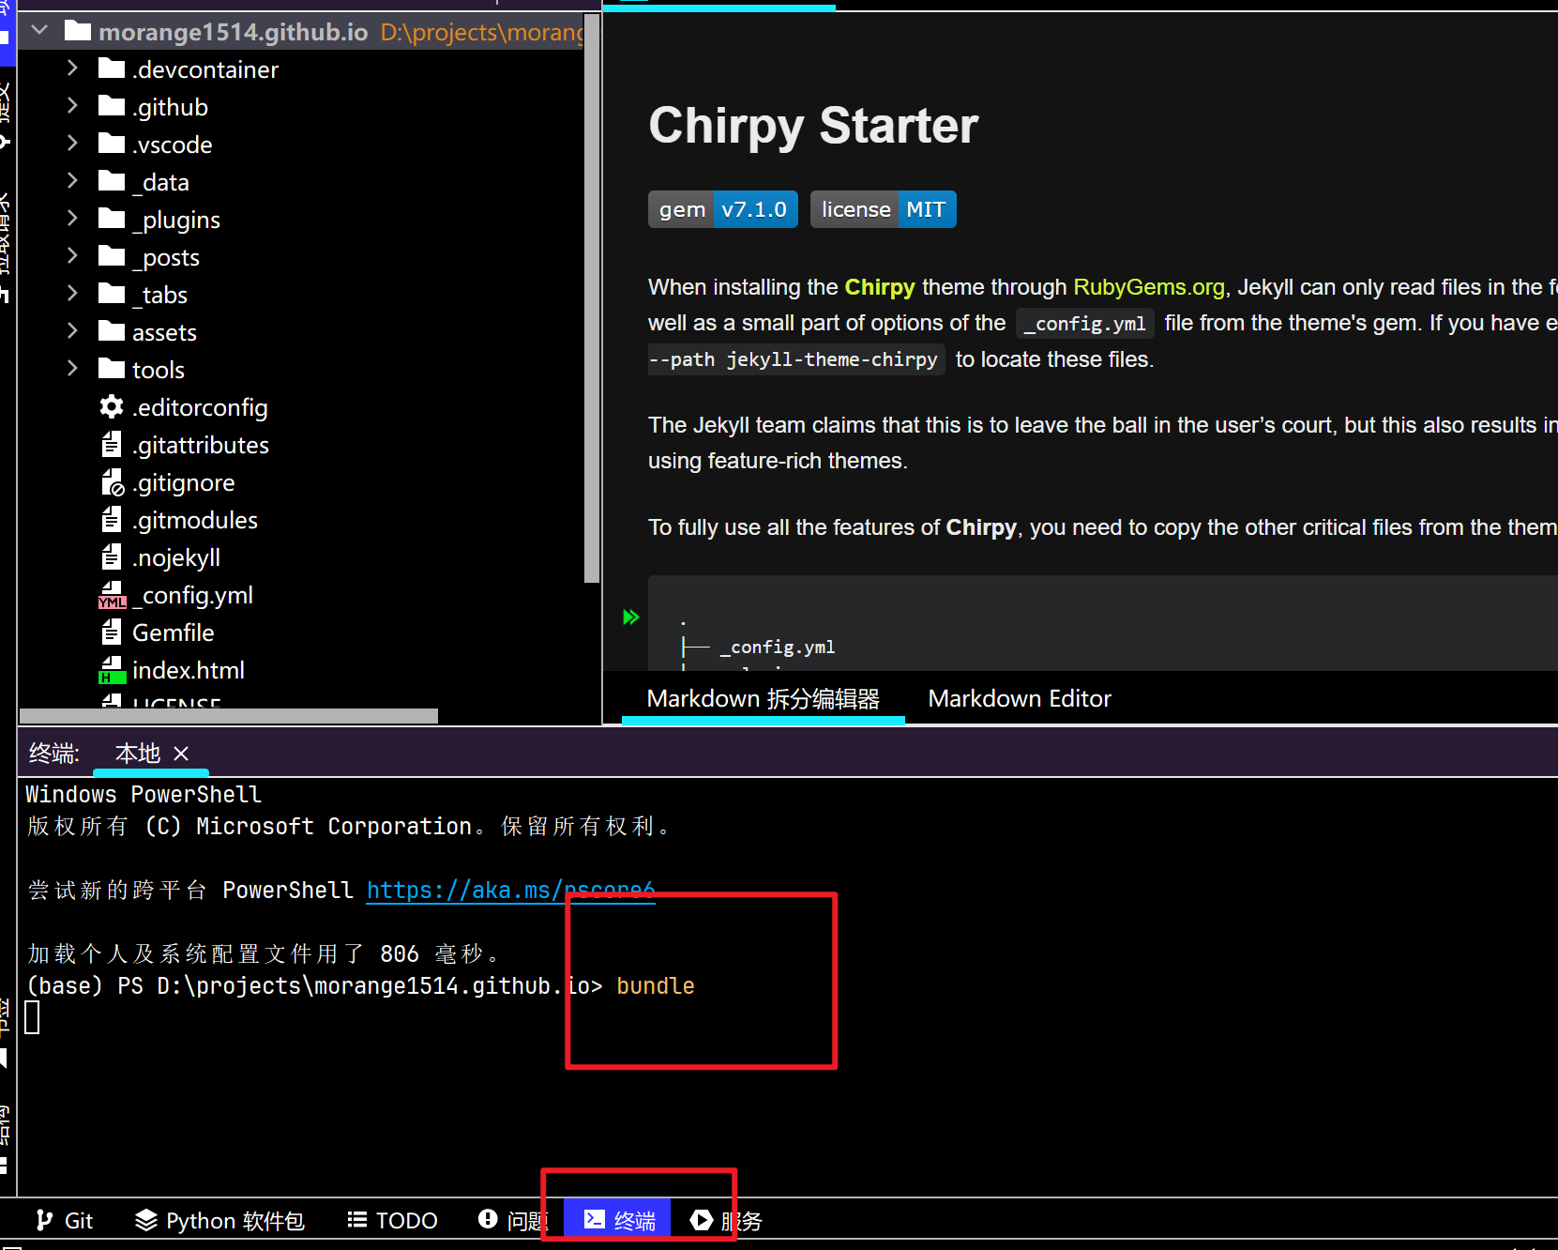The height and width of the screenshot is (1250, 1558).
Task: Click the terminal cursor input line
Action: pos(32,1017)
